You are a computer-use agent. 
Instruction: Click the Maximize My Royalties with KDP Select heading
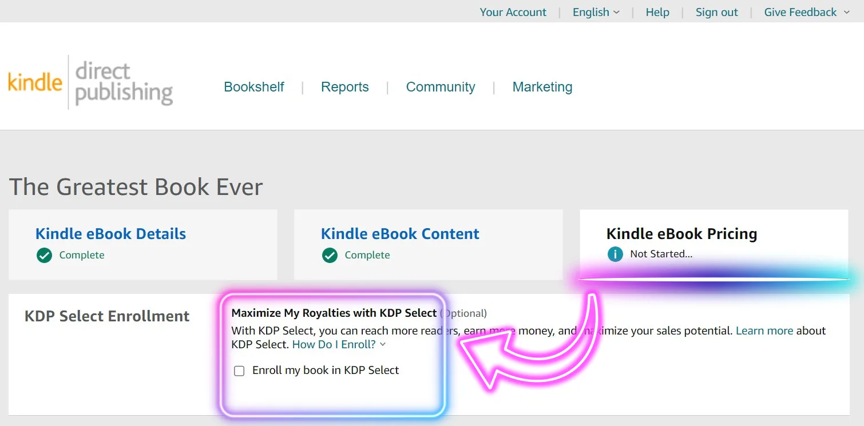click(x=334, y=313)
